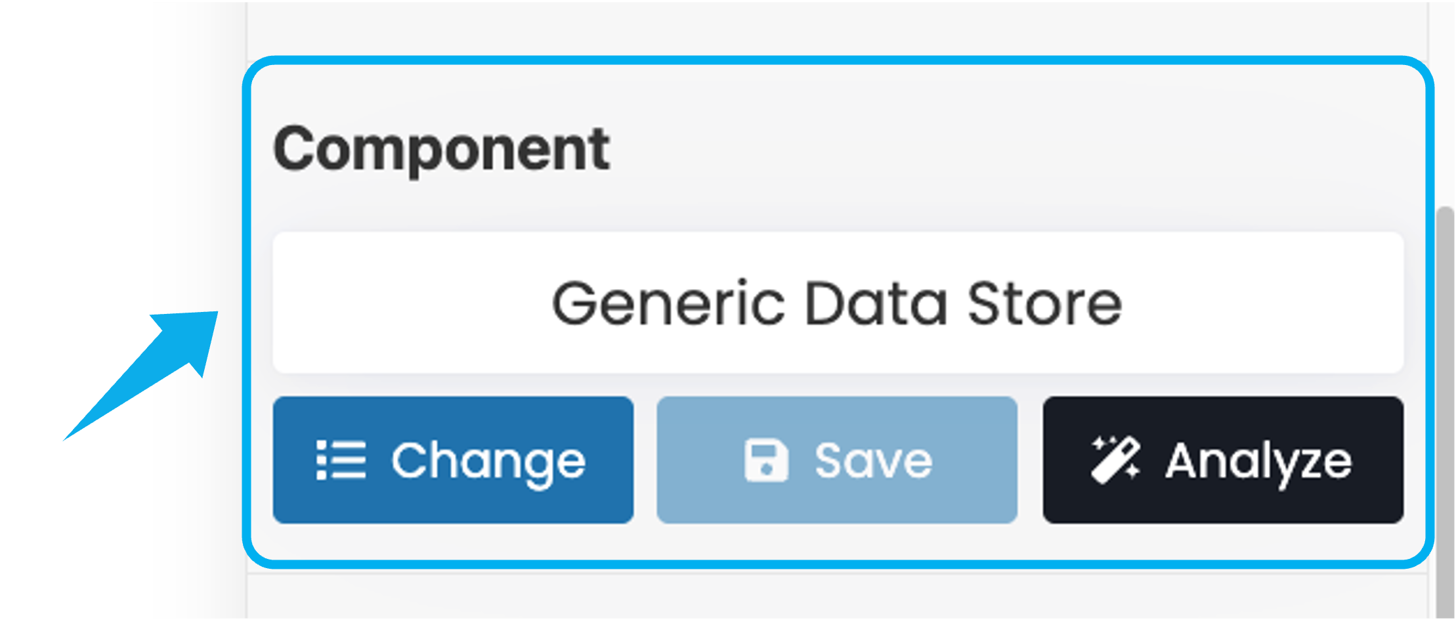Click the vertical scrollbar thumb
This screenshot has height=620, width=1456.
[1444, 407]
